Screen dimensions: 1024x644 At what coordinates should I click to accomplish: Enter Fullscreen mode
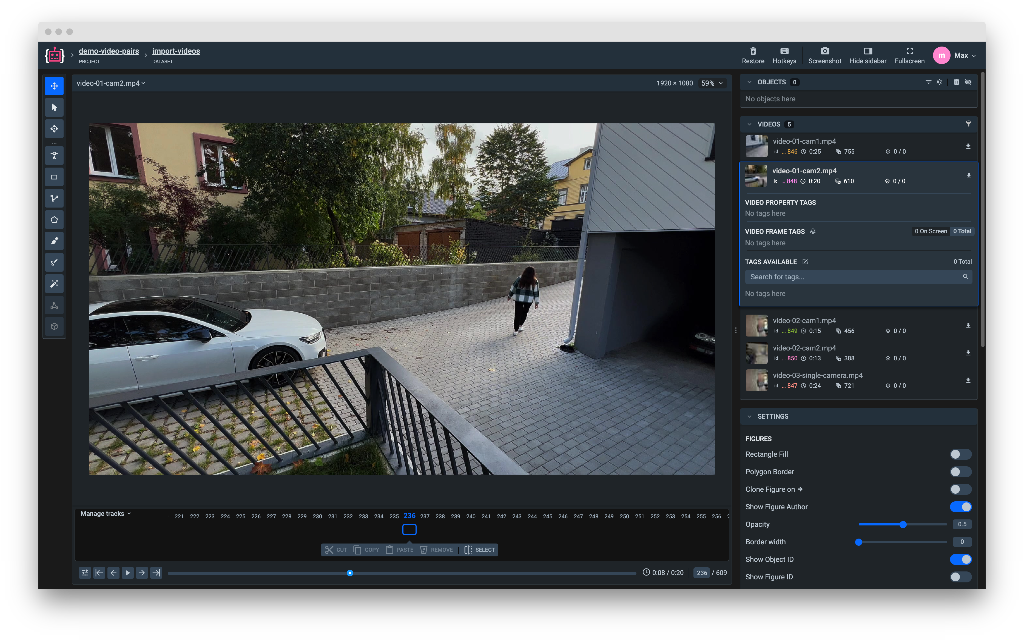tap(909, 56)
